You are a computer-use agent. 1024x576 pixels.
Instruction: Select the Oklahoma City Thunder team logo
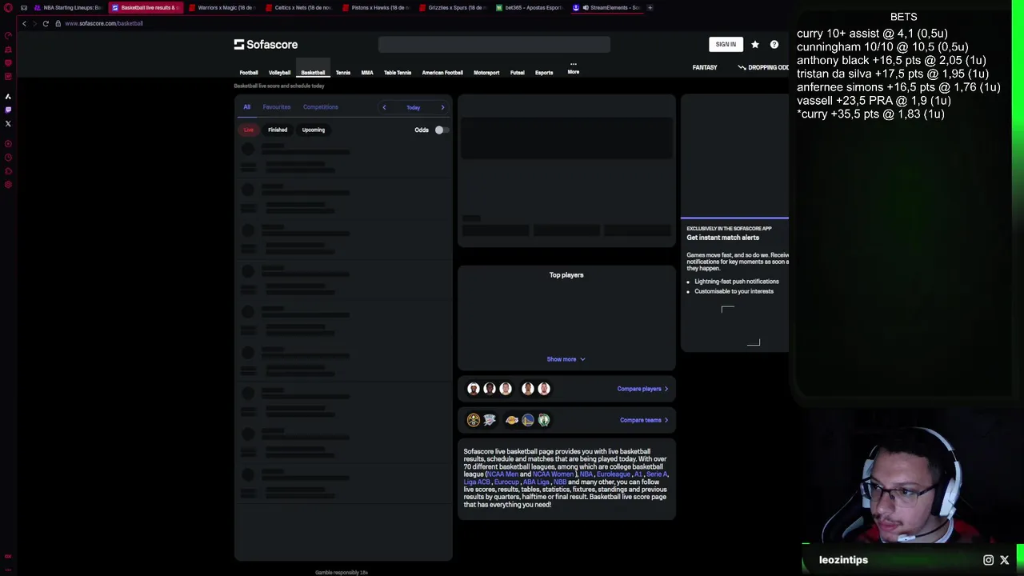490,420
